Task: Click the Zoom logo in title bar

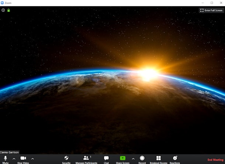Action: [x=3, y=3]
